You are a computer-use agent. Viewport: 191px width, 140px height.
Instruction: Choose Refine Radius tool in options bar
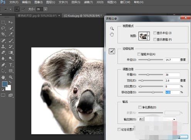point(17,9)
